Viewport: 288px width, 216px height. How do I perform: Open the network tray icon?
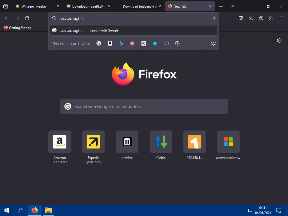coord(250,210)
